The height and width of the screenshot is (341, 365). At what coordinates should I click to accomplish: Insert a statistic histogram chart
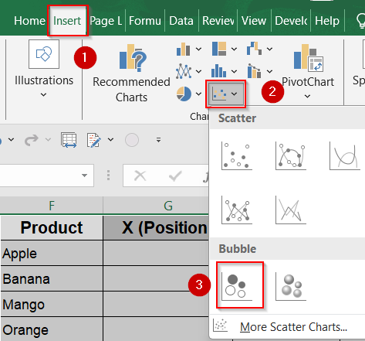pos(219,71)
